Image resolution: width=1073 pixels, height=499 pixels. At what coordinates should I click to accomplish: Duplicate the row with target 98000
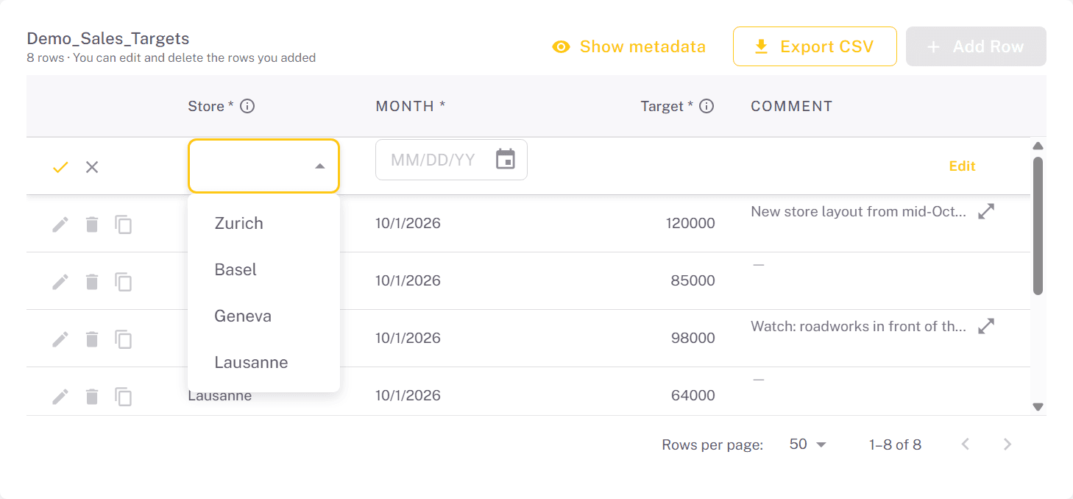(124, 339)
